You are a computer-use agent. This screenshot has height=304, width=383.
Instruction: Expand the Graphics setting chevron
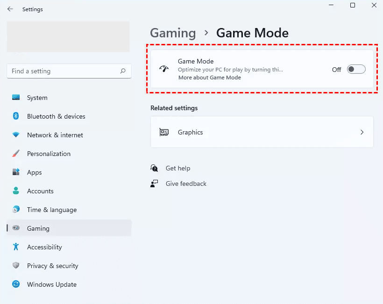362,132
